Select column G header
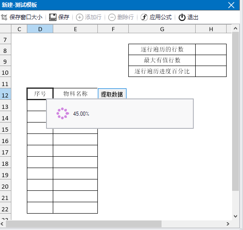The height and width of the screenshot is (230, 243). pyautogui.click(x=162, y=29)
